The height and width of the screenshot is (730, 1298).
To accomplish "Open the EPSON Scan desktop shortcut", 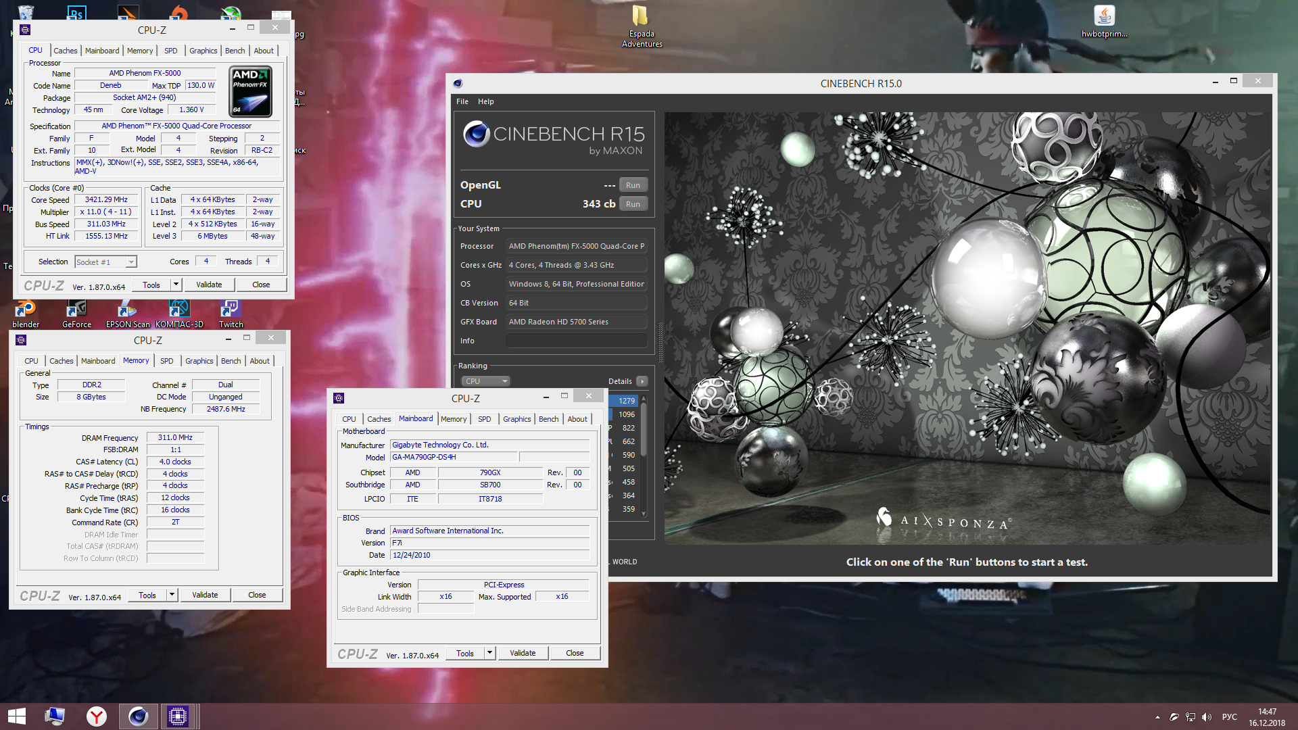I will coord(127,312).
